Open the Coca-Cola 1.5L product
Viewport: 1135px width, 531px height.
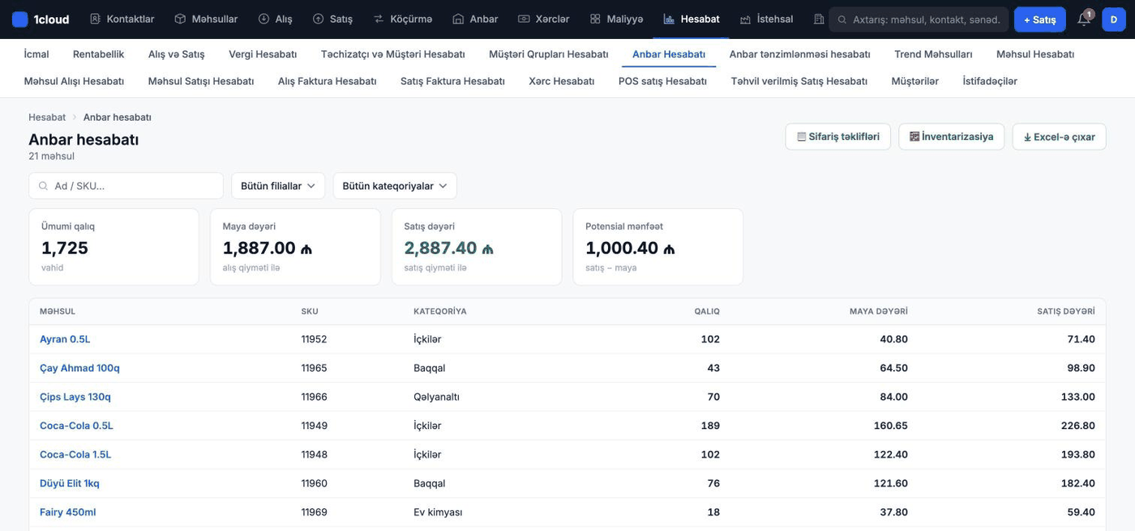tap(75, 455)
